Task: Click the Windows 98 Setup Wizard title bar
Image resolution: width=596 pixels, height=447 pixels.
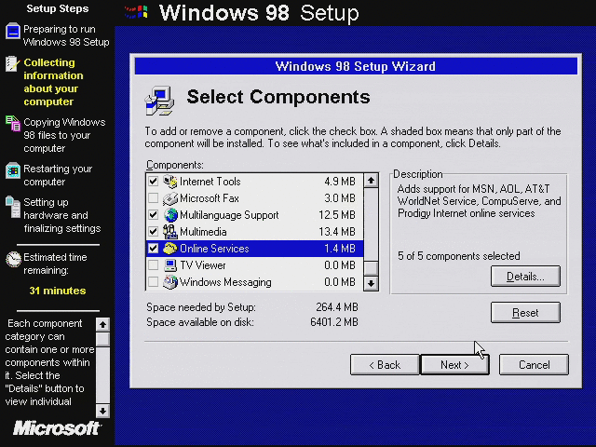Action: [356, 66]
